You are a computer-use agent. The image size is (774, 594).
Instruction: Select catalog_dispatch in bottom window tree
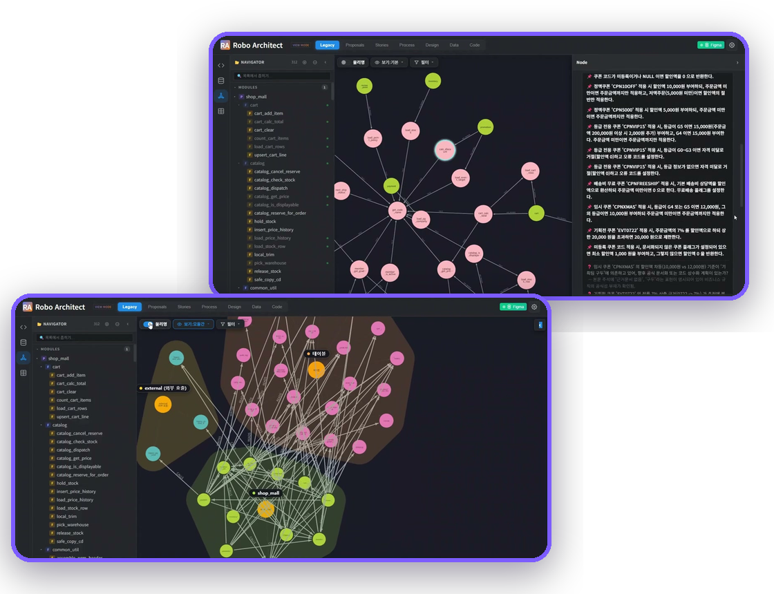tap(73, 450)
